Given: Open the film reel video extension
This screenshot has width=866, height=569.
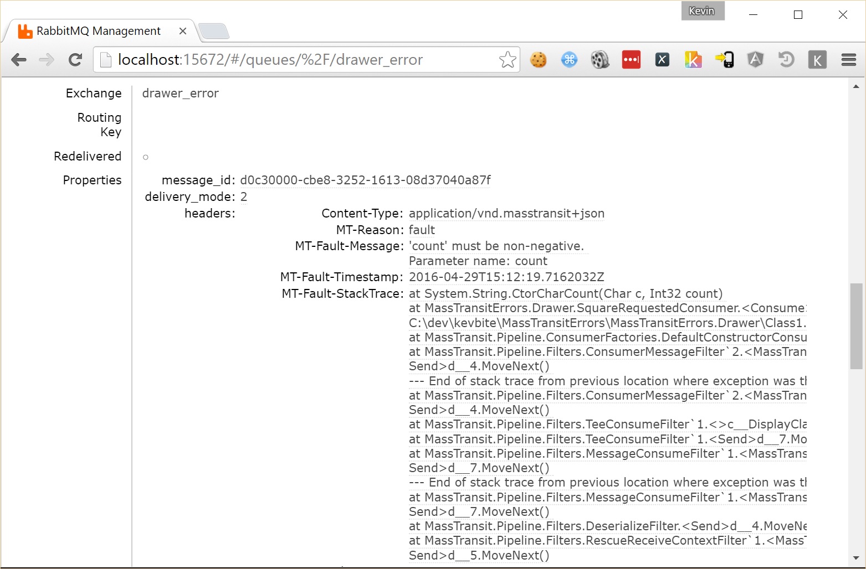Looking at the screenshot, I should (599, 59).
